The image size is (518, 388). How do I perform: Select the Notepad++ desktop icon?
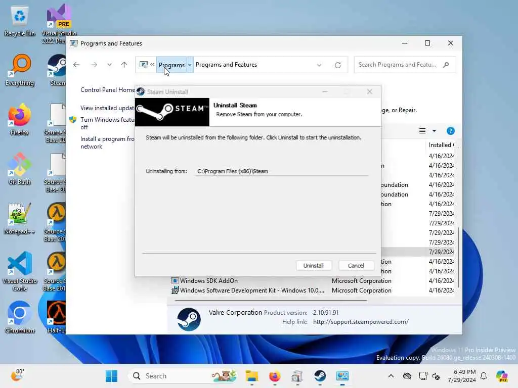pos(20,218)
